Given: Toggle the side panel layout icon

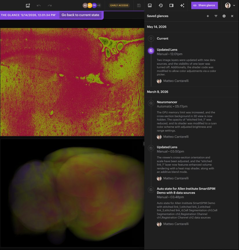Looking at the screenshot, I should click(171, 5).
